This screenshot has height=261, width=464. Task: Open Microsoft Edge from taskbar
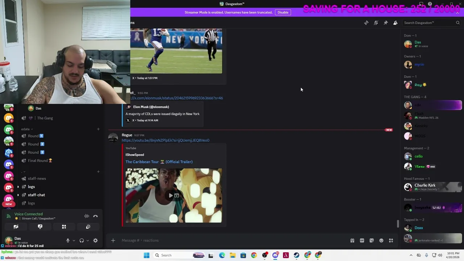point(222,255)
